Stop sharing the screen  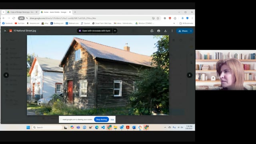point(101,120)
